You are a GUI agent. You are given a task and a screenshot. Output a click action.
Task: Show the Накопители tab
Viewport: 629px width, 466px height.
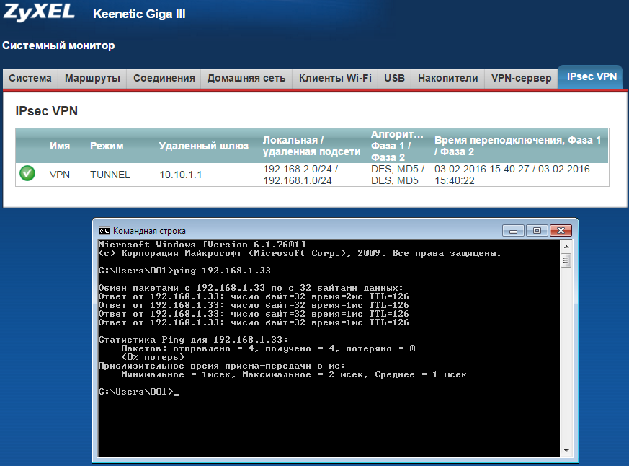click(x=447, y=78)
